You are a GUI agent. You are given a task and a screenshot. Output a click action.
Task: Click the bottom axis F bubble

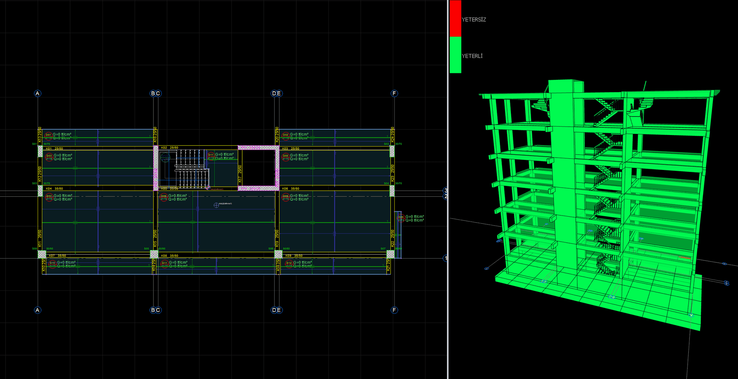tap(394, 310)
